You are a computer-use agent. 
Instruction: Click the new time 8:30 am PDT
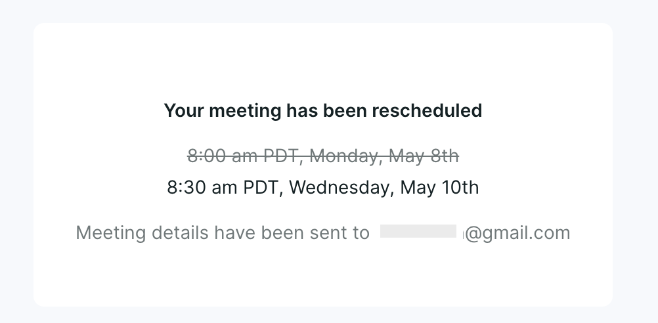point(223,187)
